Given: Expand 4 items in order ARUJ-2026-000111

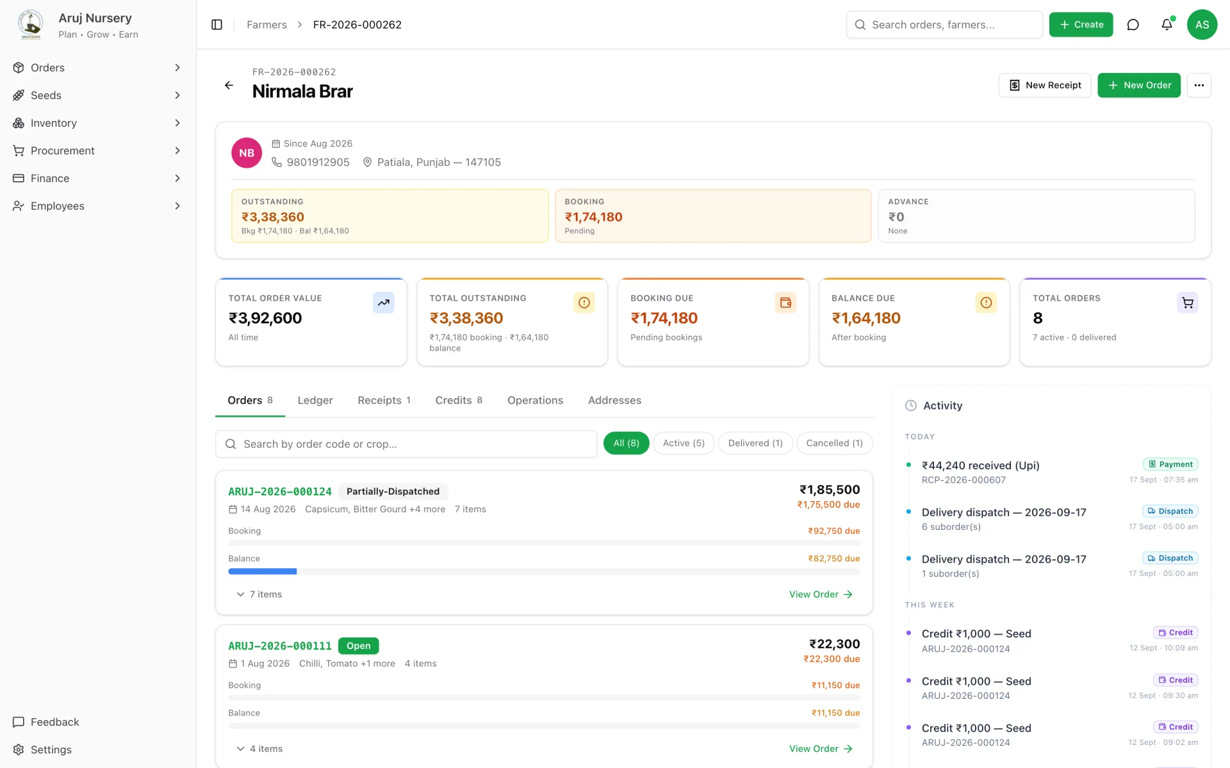Looking at the screenshot, I should [259, 749].
